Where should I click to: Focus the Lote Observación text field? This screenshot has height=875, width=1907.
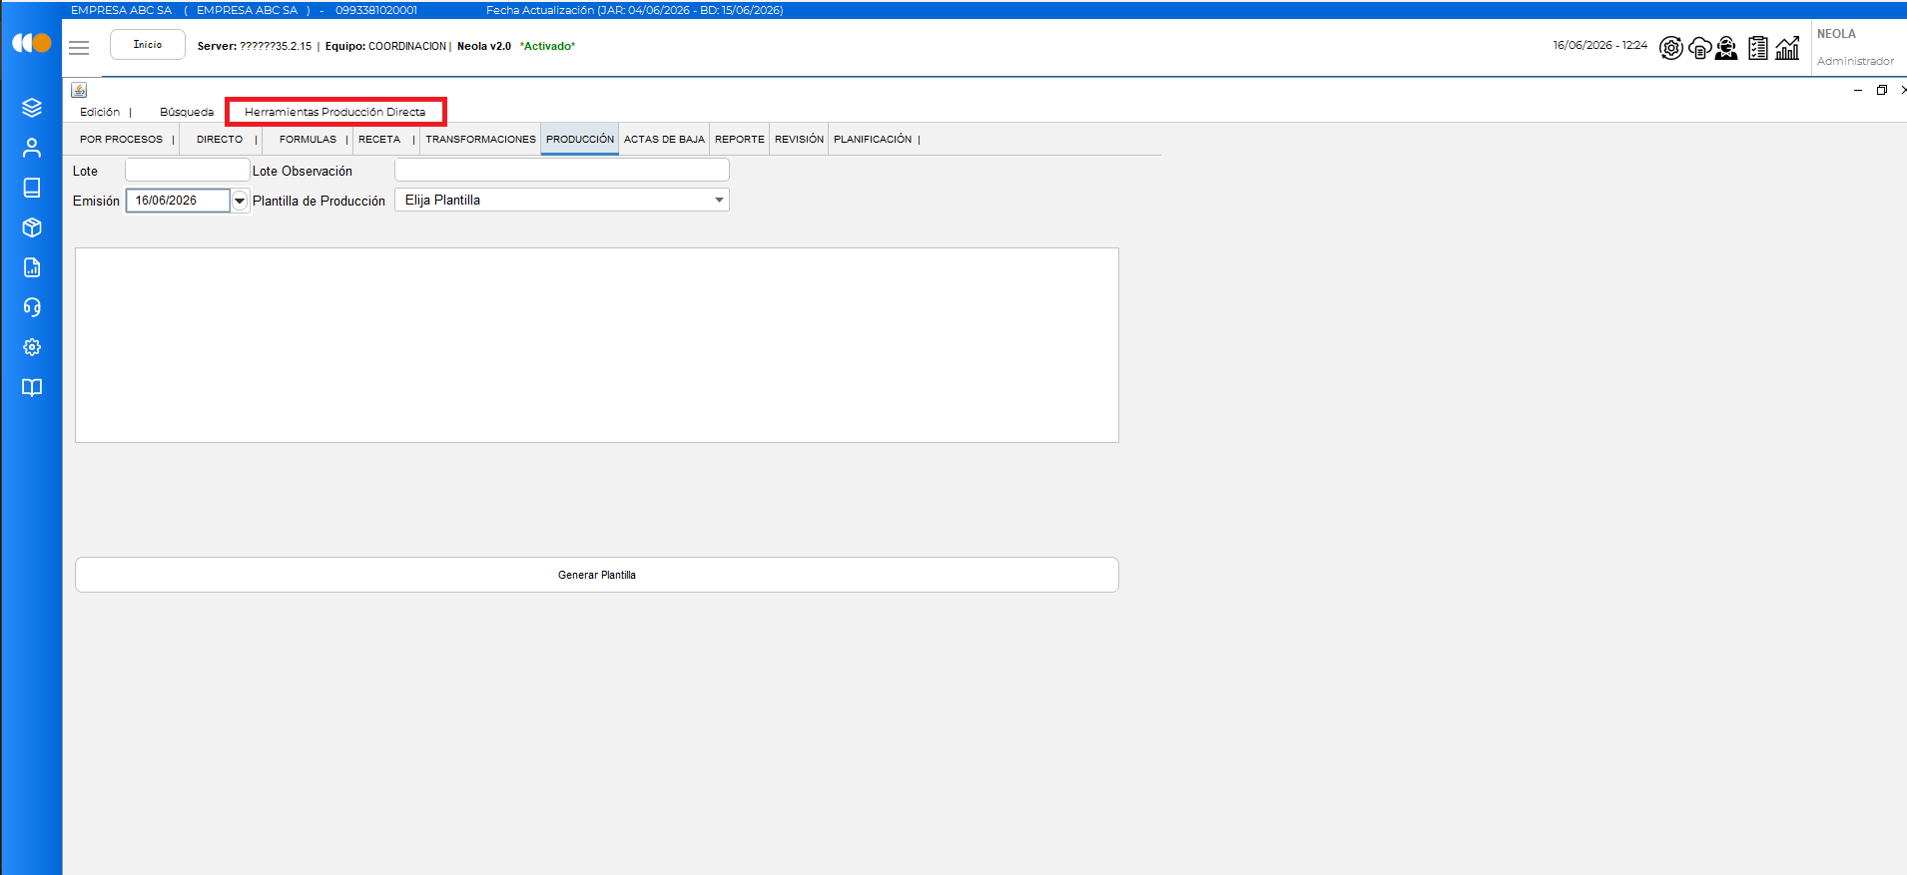pos(562,171)
